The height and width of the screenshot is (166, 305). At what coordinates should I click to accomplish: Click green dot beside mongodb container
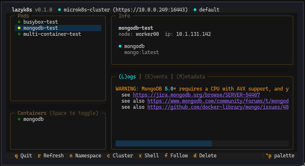pyautogui.click(x=19, y=119)
